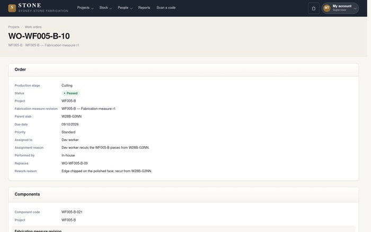Click the Cutting production stage value
The image size is (371, 232).
coord(67,85)
